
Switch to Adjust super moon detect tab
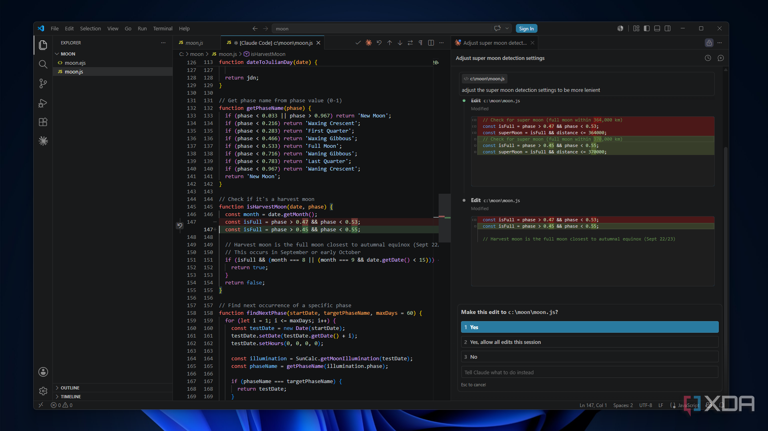[x=495, y=43]
